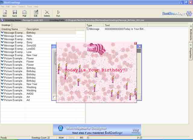Click the Greetings Count: 22 status entry
Image resolution: width=193 pixels, height=140 pixels.
click(x=41, y=138)
